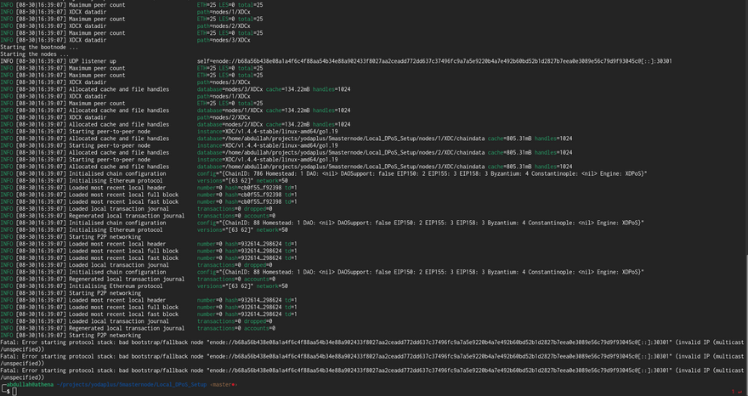The height and width of the screenshot is (396, 748).
Task: Click the terminal prompt cursor at the bottom
Action: (15, 392)
